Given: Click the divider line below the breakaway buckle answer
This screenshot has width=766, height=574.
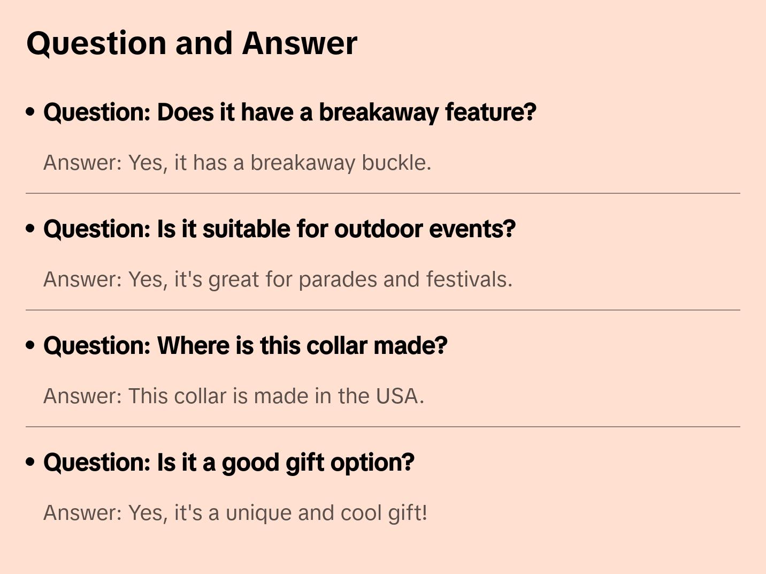Looking at the screenshot, I should pyautogui.click(x=383, y=193).
